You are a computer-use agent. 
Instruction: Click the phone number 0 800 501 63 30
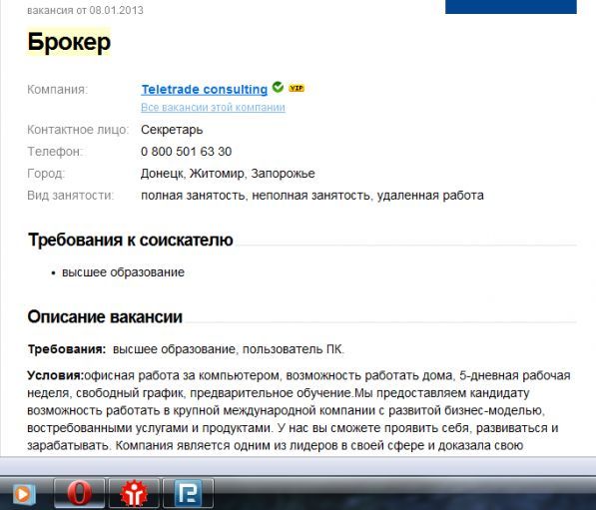(x=187, y=152)
